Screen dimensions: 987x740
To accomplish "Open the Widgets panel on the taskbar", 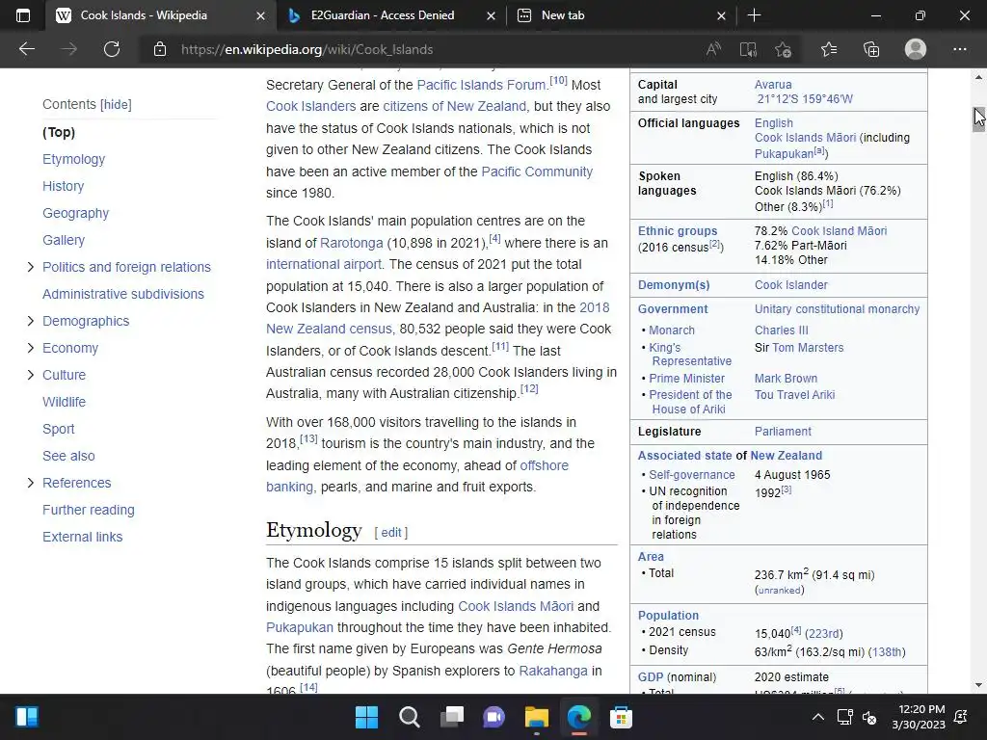I will 26,717.
